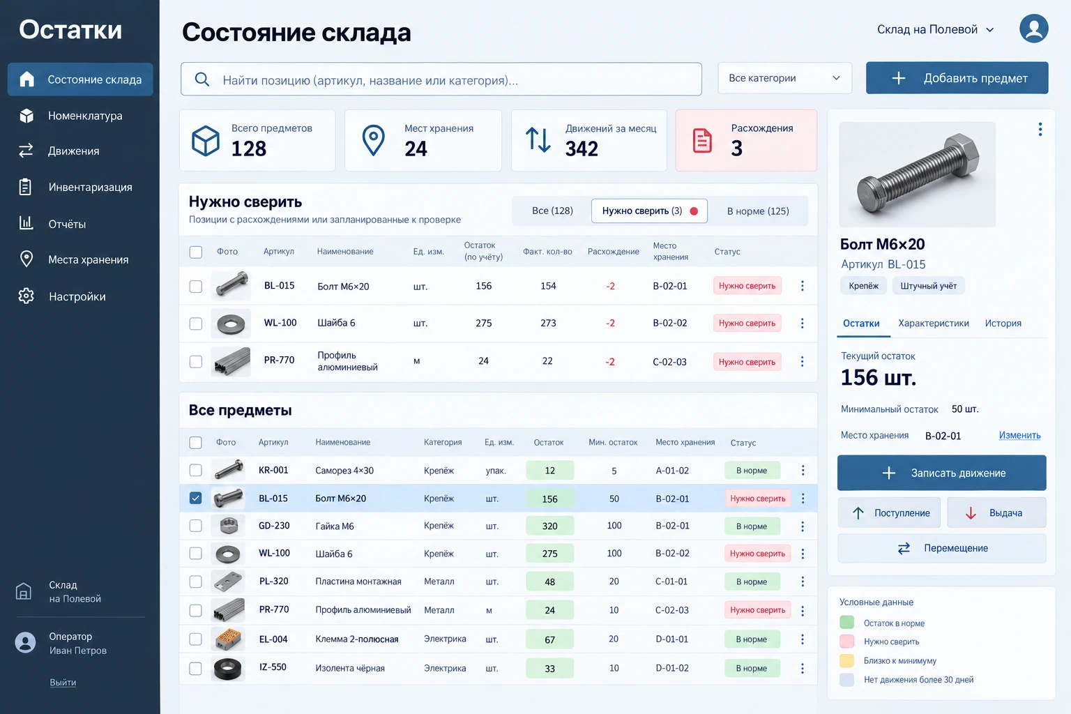
Task: Click the Выдача button
Action: coord(996,513)
